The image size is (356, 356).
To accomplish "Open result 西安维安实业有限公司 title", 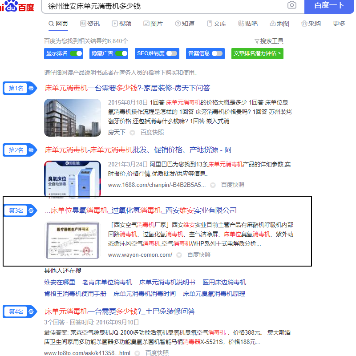I will [x=141, y=210].
